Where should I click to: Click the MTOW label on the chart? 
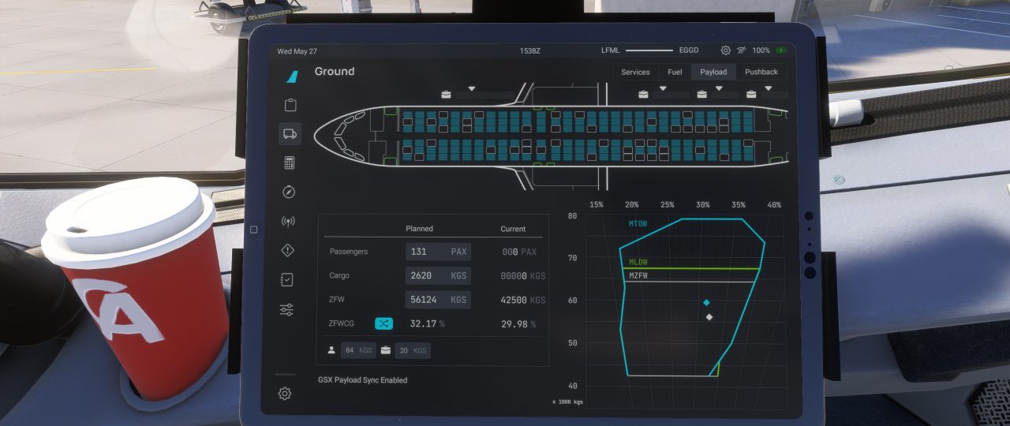tap(638, 224)
